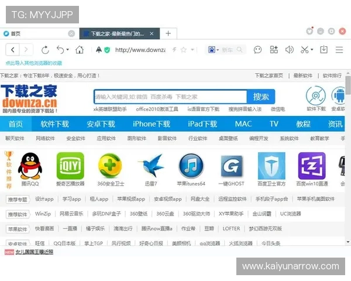Click the Android robot icon
The width and height of the screenshot is (351, 281).
click(x=339, y=95)
